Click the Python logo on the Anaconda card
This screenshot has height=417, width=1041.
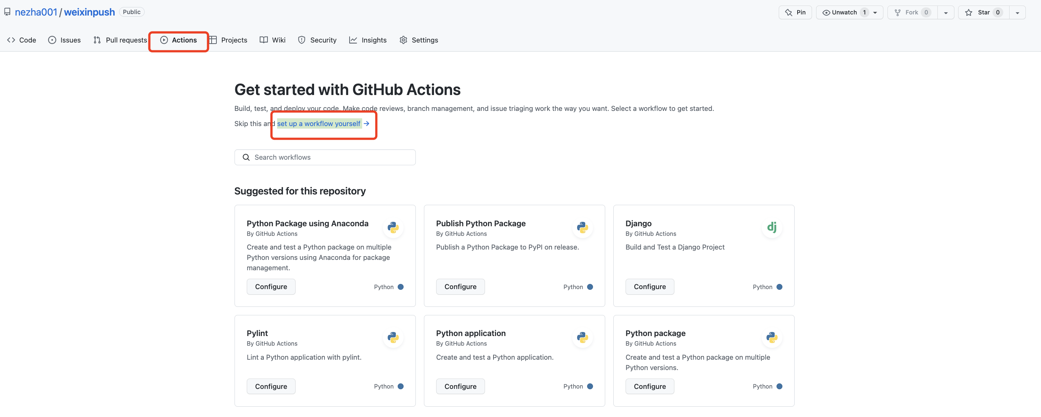coord(393,227)
